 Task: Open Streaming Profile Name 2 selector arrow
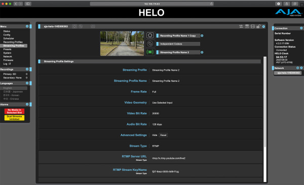(x=202, y=52)
